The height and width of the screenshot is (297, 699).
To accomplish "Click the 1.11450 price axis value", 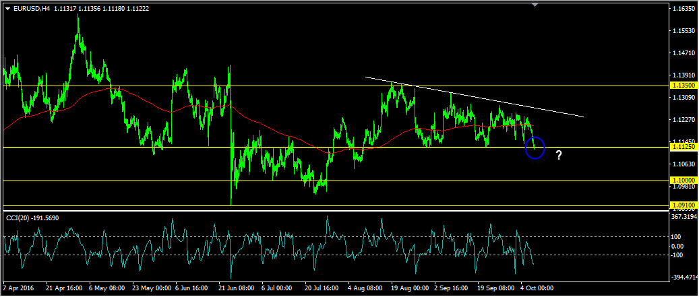I will 686,141.
